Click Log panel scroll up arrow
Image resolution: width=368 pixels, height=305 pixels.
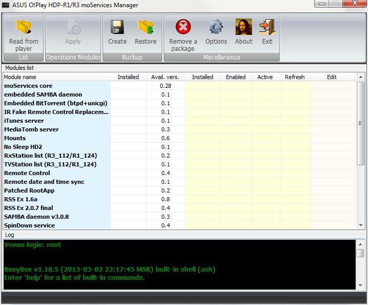click(360, 244)
